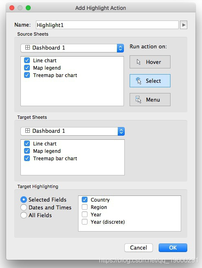
Task: Click the green zoom window button
Action: (x=28, y=8)
